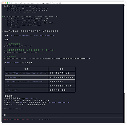Click the 'bypass permissions on' status text
Image resolution: width=127 pixels, height=125 pixels.
tap(18, 119)
